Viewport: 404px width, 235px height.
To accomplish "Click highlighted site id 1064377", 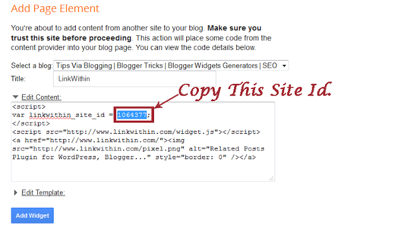I will (x=132, y=115).
